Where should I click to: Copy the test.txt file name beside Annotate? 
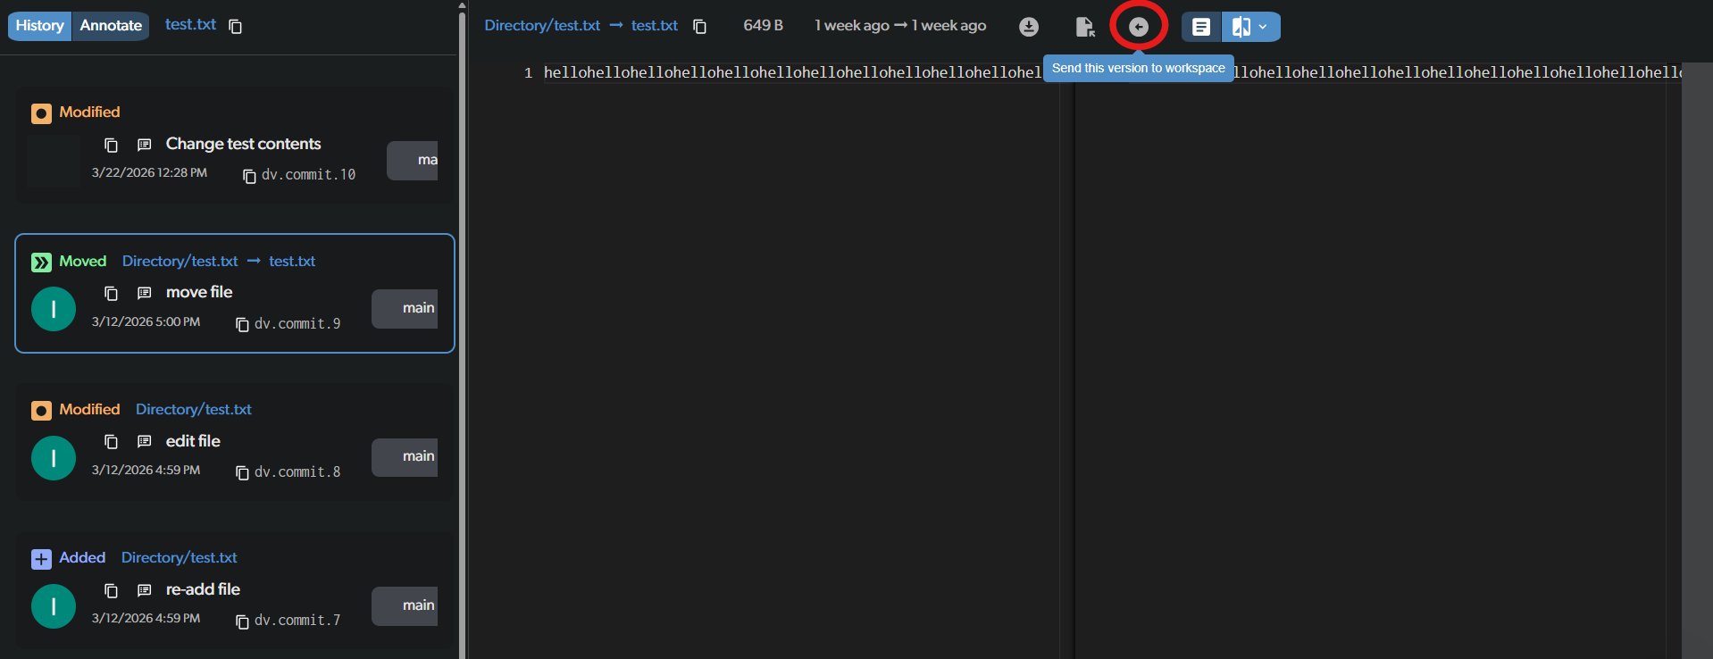236,27
